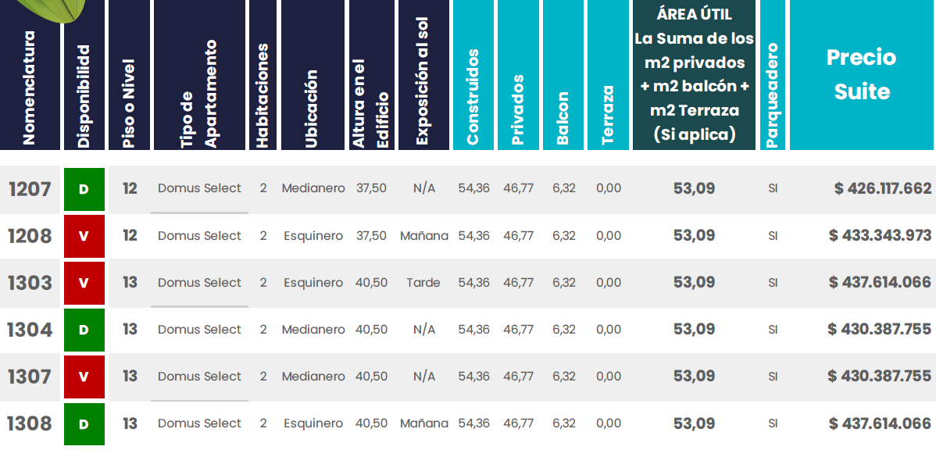The width and height of the screenshot is (936, 450).
Task: Select the green D status of unit 1308
Action: [x=84, y=423]
